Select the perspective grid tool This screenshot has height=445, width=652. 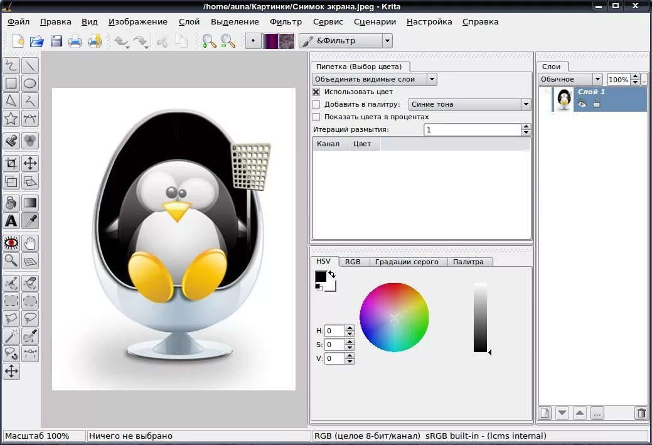click(30, 260)
